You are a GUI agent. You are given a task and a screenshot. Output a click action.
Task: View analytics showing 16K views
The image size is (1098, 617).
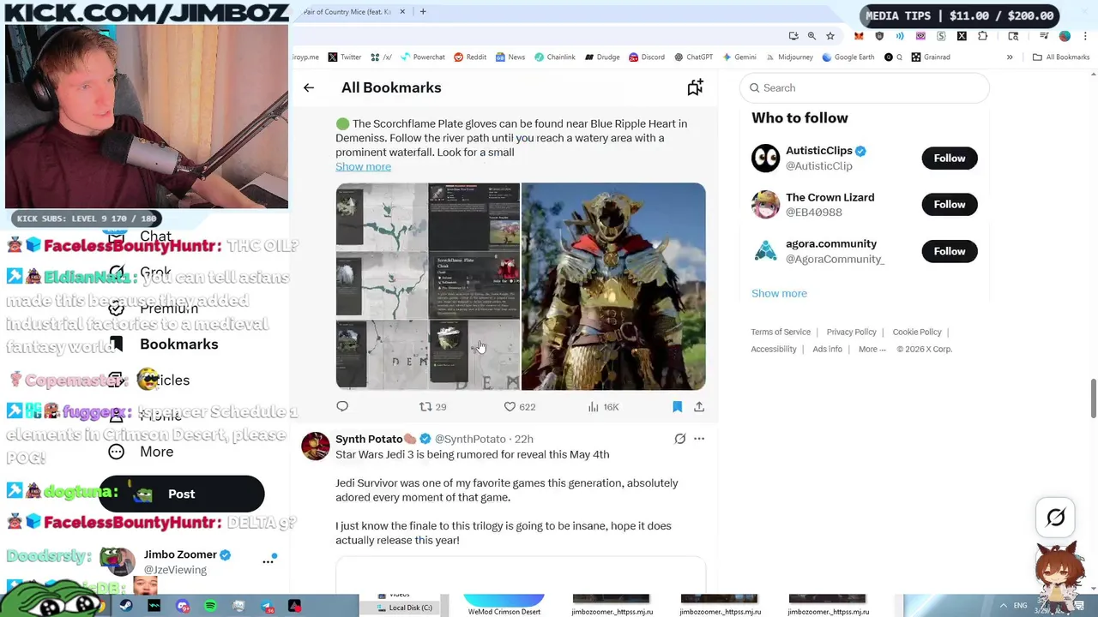pos(603,407)
